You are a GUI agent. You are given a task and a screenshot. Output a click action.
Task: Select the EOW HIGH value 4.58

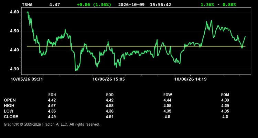click(168, 106)
